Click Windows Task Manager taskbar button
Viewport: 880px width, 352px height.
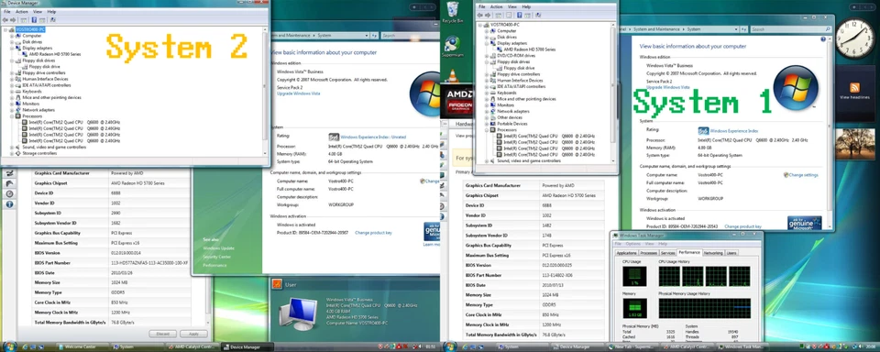coord(742,346)
